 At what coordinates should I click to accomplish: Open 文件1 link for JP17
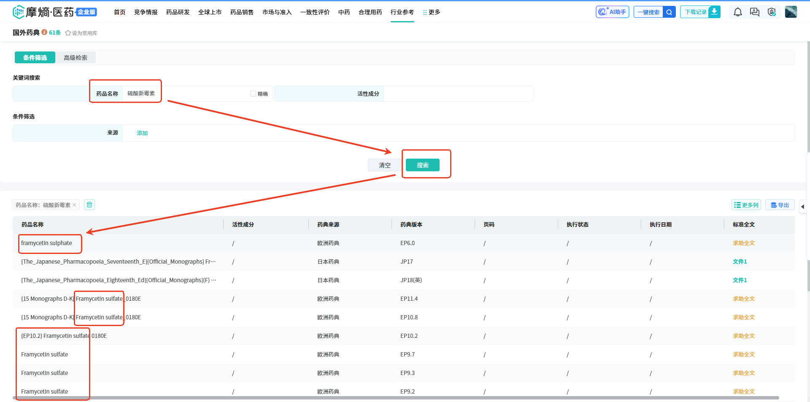tap(740, 262)
